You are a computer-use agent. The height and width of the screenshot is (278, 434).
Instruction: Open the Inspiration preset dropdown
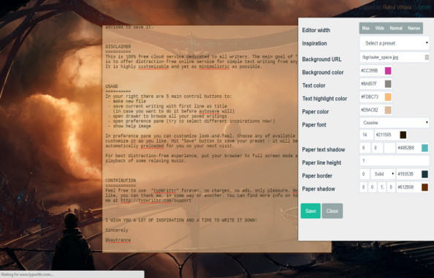[x=395, y=43]
